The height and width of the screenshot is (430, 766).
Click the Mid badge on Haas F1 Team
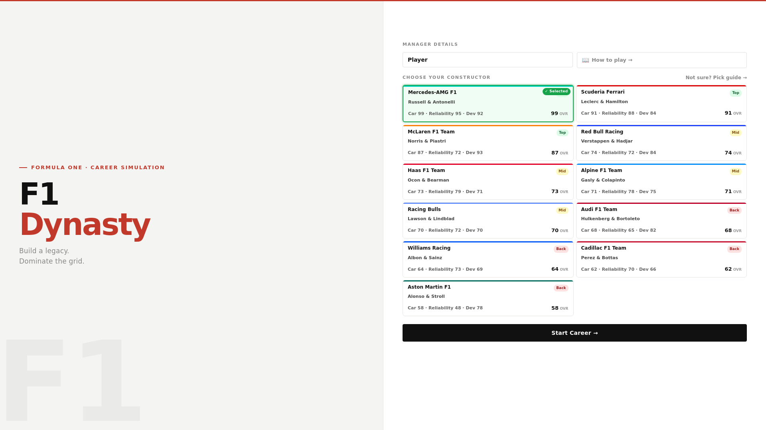pos(562,171)
